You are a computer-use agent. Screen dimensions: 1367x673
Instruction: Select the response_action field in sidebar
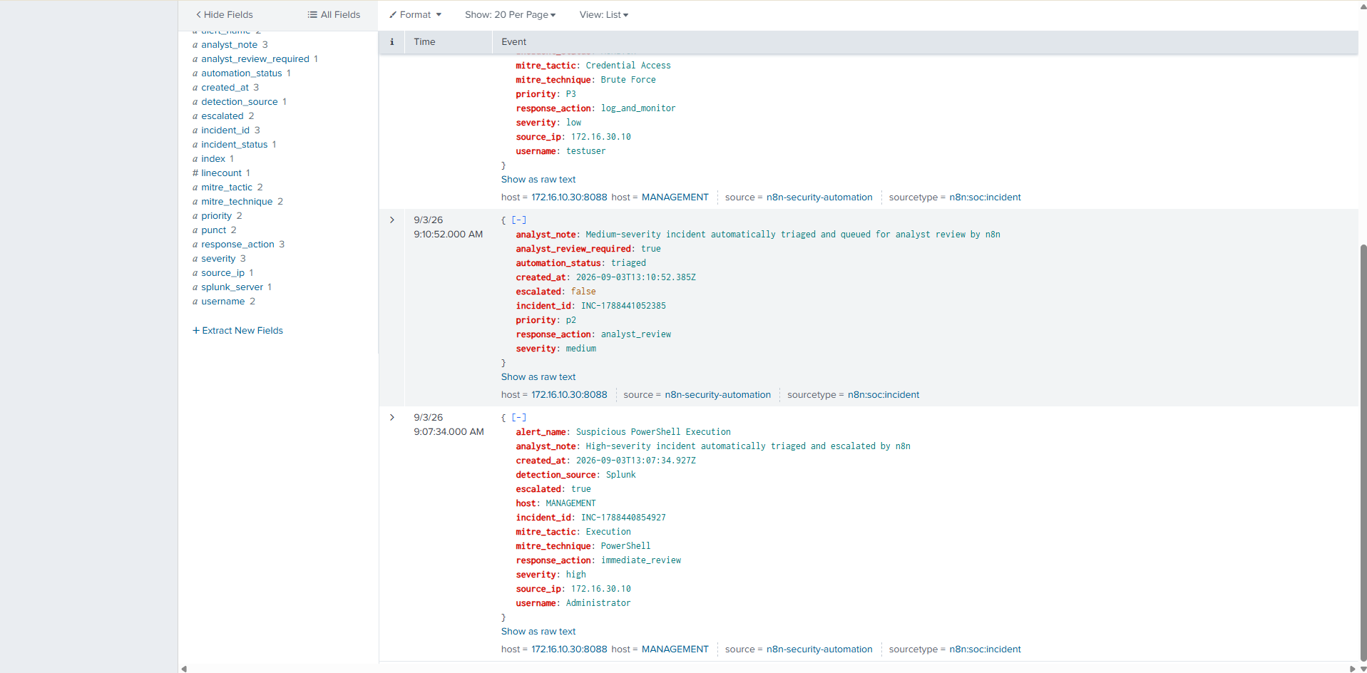(237, 245)
